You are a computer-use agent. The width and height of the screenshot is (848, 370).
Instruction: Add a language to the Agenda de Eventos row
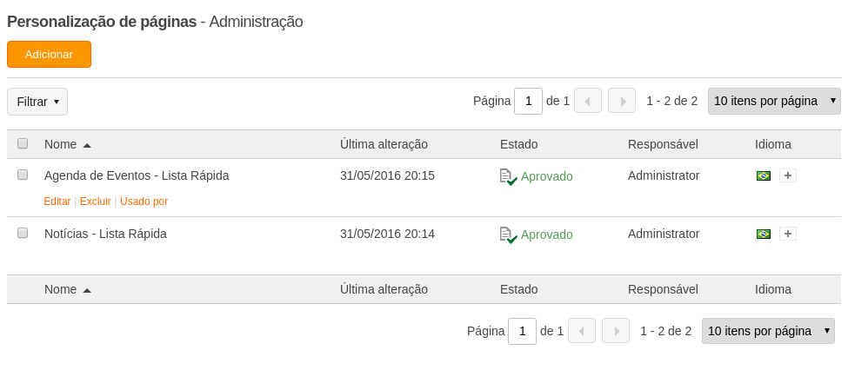(x=788, y=175)
